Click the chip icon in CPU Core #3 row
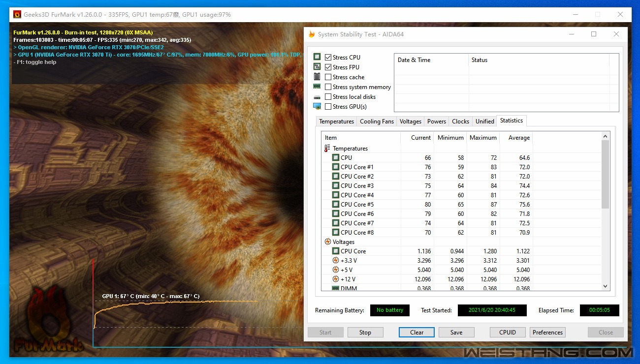This screenshot has height=364, width=640. click(x=336, y=185)
